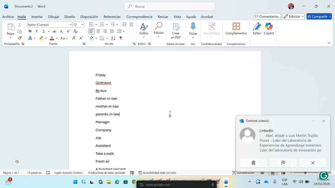Click the Buscar search box
This screenshot has height=188, width=335.
click(x=170, y=6)
